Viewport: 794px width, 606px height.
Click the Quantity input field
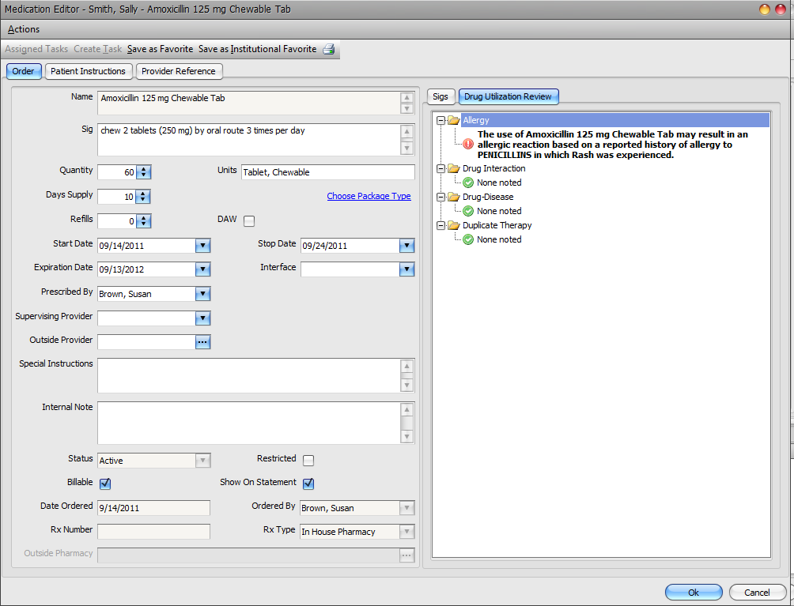click(x=117, y=172)
